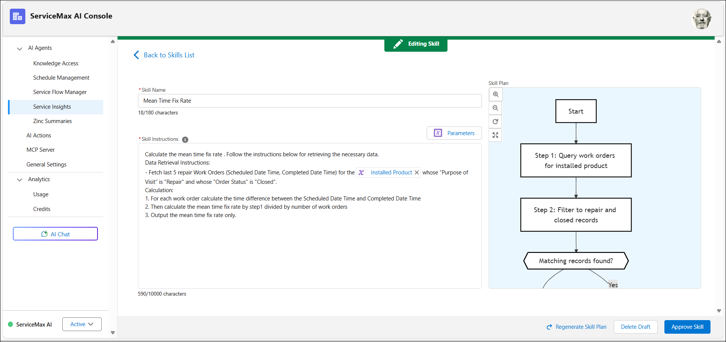Click the Skill Plan label
This screenshot has width=726, height=342.
(498, 83)
